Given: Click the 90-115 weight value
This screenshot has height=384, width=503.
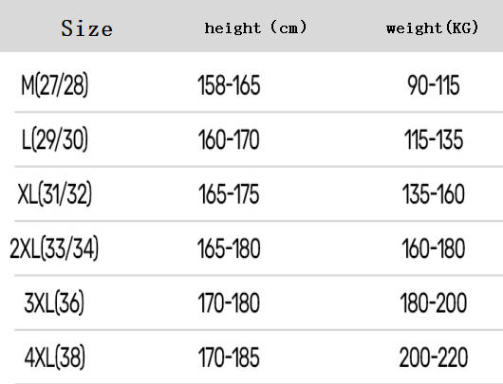Looking at the screenshot, I should pyautogui.click(x=434, y=85).
